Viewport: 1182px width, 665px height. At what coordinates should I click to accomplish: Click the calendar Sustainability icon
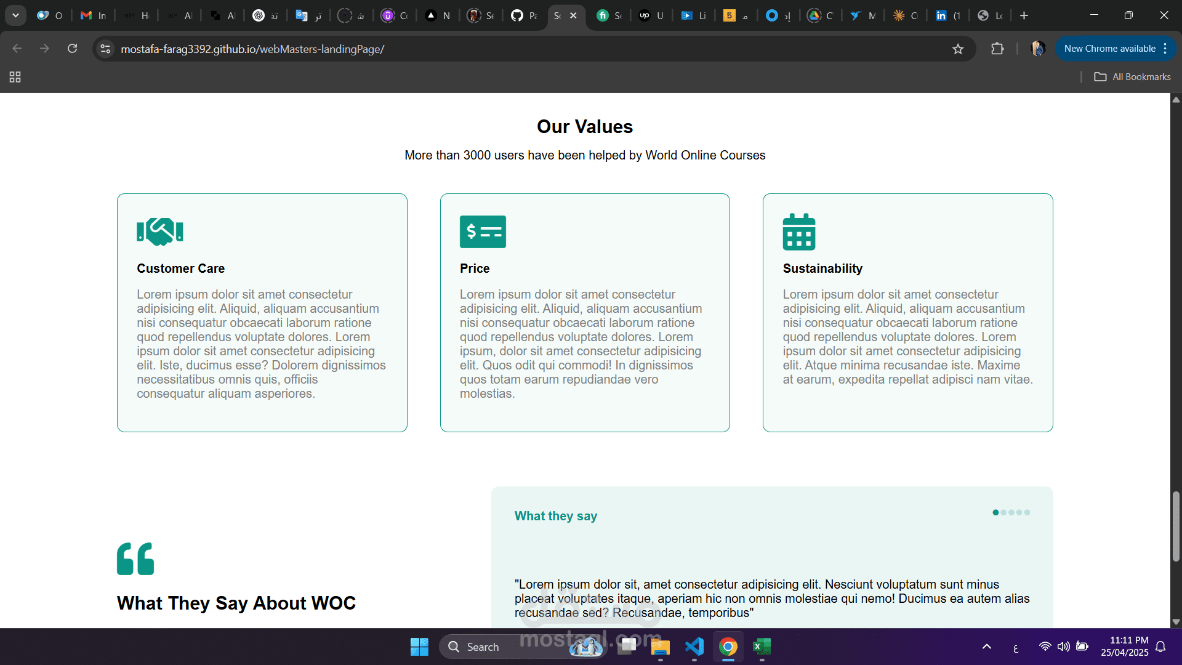click(798, 232)
